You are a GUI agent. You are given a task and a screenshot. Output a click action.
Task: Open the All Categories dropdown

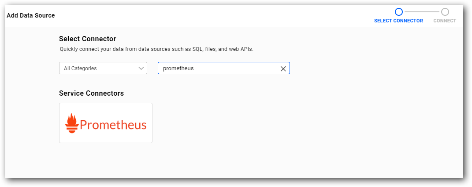point(103,68)
